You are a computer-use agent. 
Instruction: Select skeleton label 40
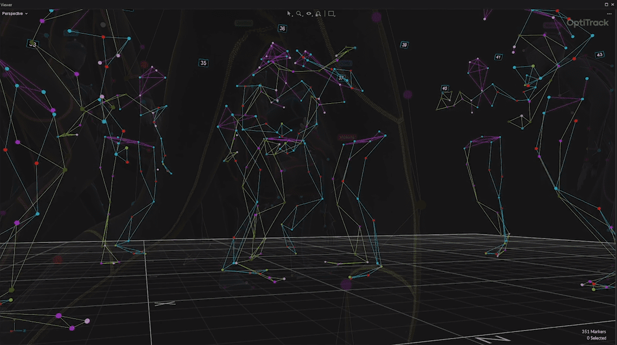point(444,88)
